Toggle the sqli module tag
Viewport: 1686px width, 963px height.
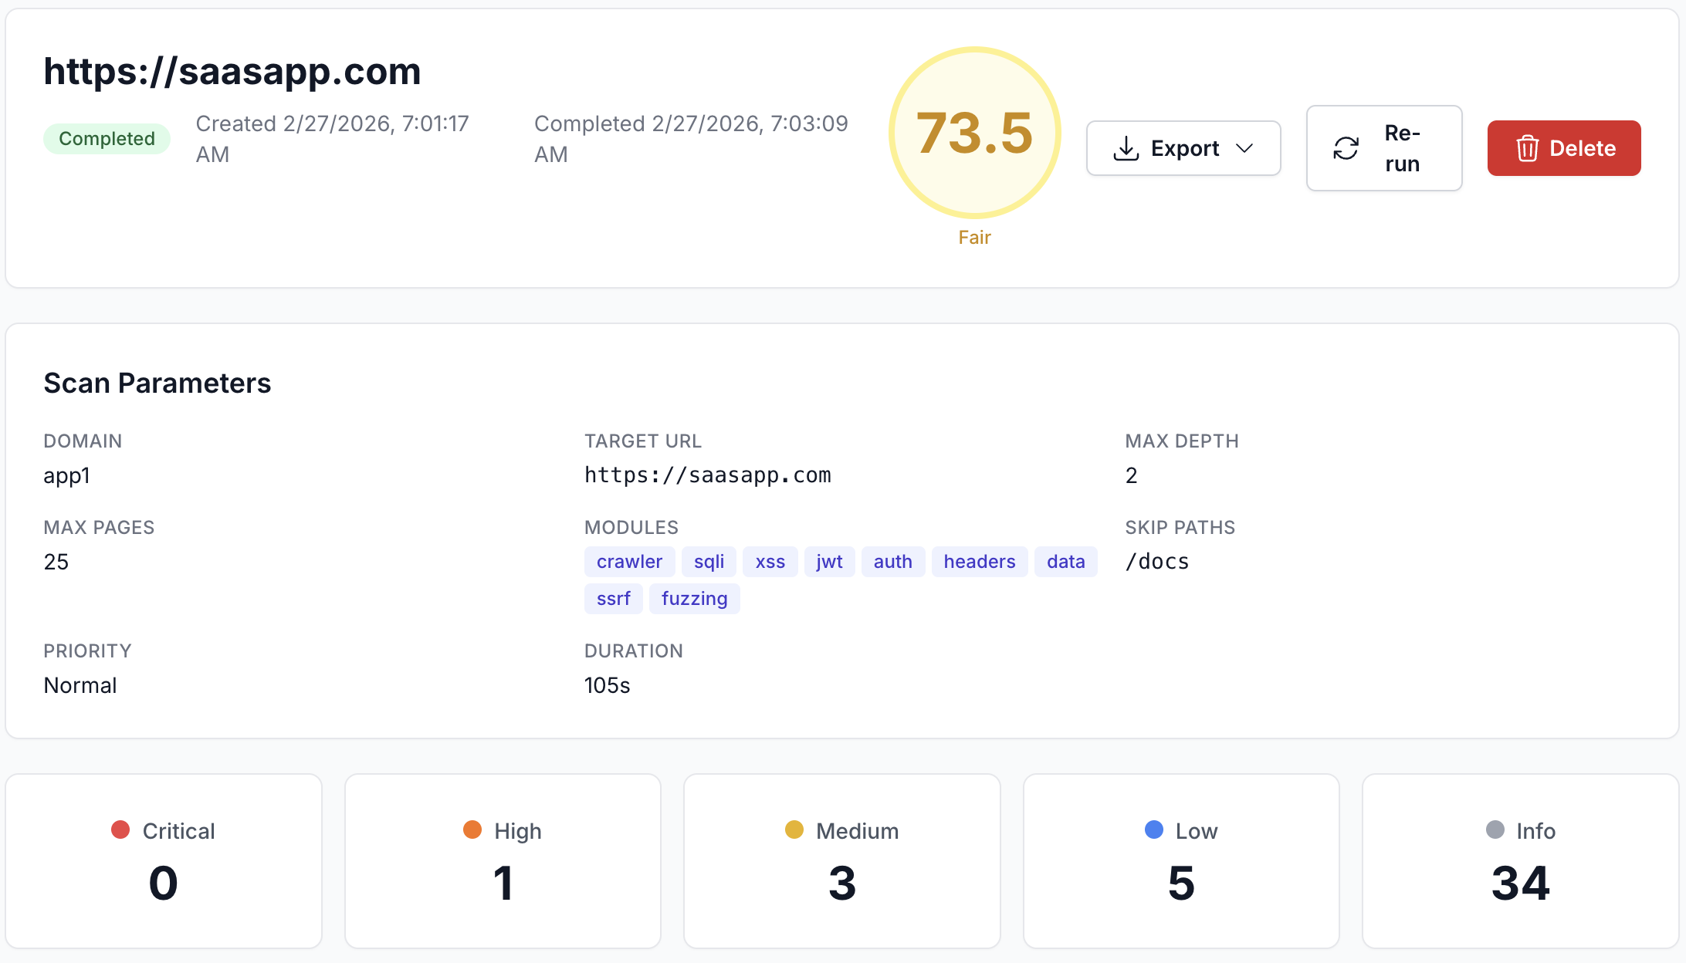click(709, 561)
